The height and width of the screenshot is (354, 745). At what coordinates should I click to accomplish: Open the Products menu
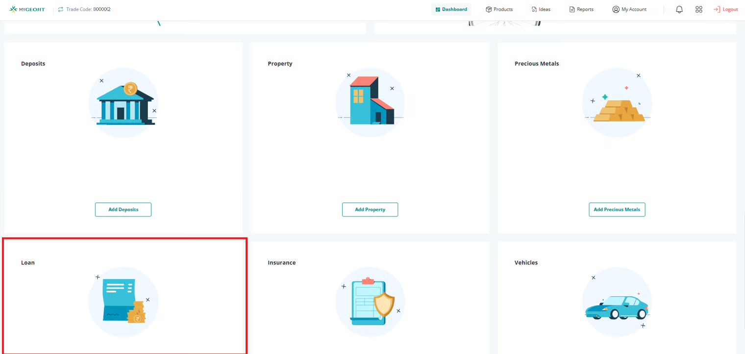pos(499,9)
